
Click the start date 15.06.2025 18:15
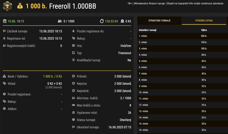tap(51, 31)
